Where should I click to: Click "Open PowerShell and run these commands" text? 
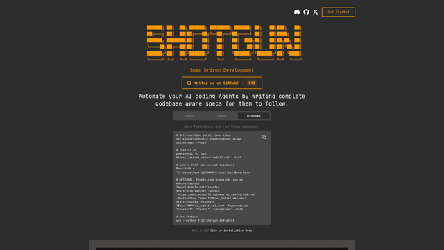click(x=222, y=126)
